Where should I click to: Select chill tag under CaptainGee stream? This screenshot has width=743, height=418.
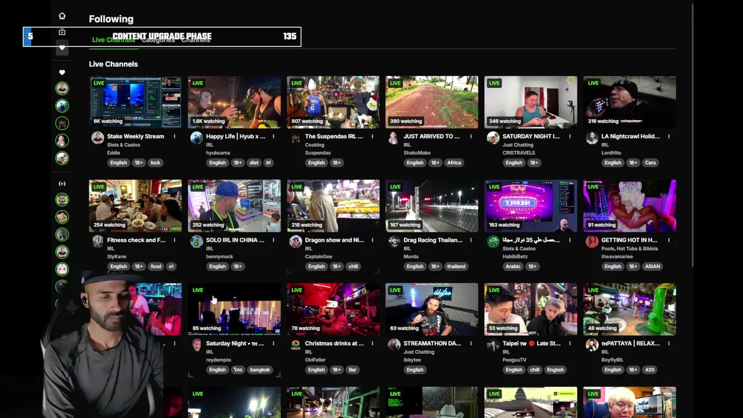tap(354, 266)
